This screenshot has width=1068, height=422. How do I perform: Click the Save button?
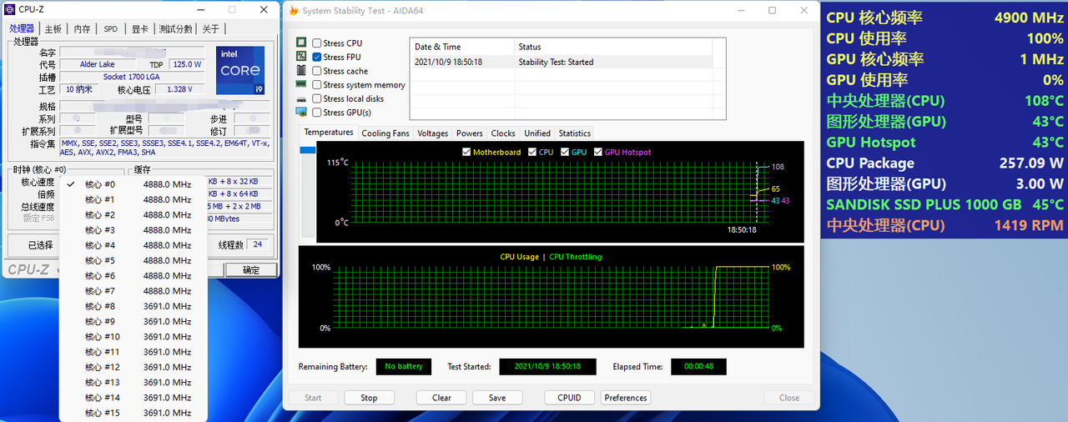coord(497,398)
